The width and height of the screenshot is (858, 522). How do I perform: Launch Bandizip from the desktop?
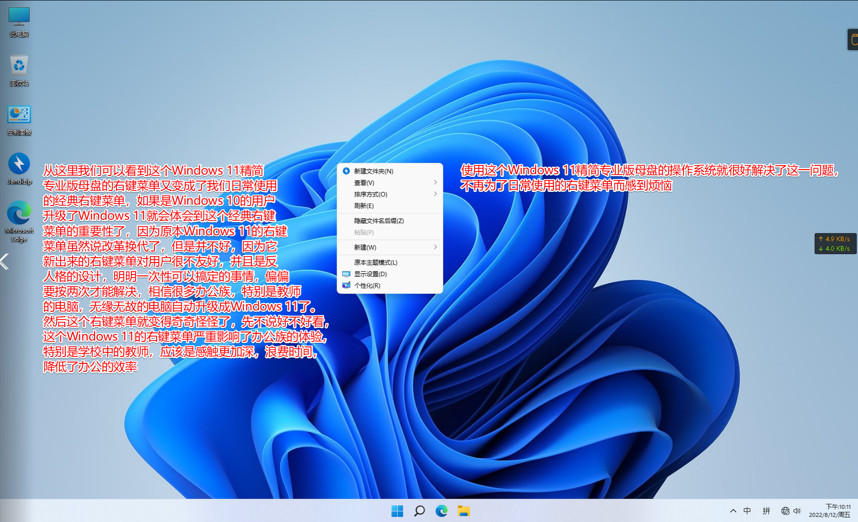pos(19,169)
